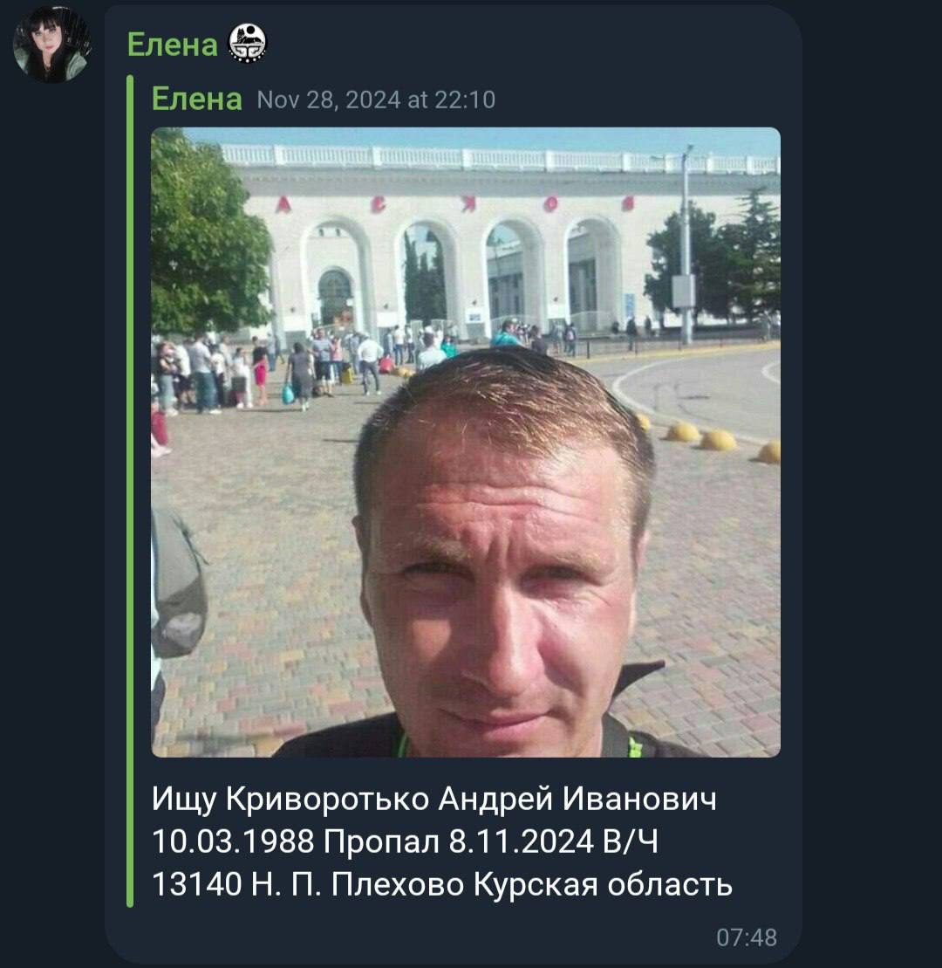
Task: Click the emoji status badge beside Елена
Action: 248,44
